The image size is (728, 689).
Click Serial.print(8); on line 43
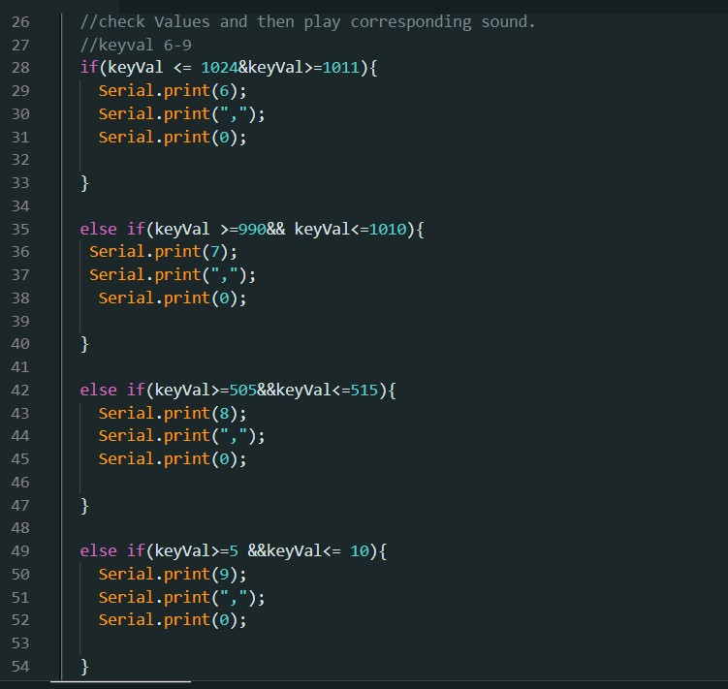pyautogui.click(x=173, y=413)
